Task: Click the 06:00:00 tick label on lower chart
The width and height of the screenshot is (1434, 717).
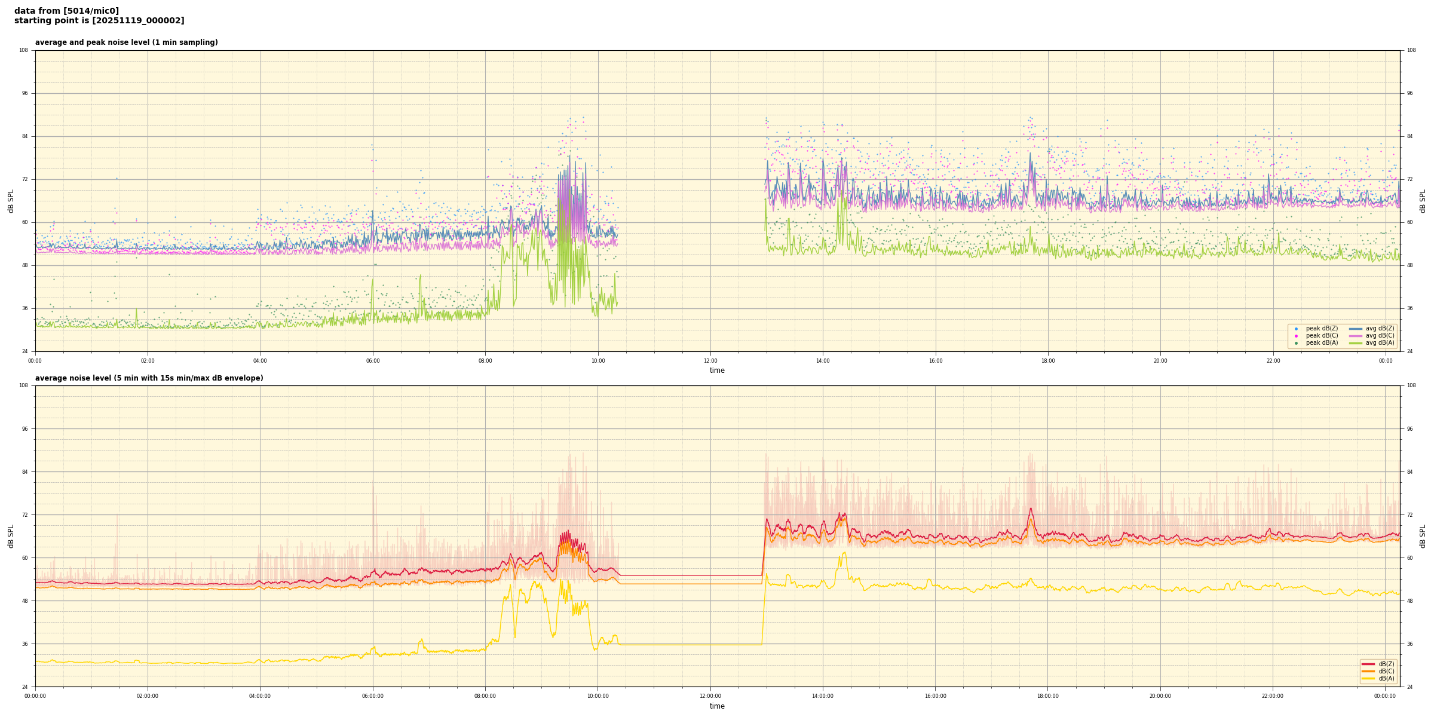Action: pos(373,696)
